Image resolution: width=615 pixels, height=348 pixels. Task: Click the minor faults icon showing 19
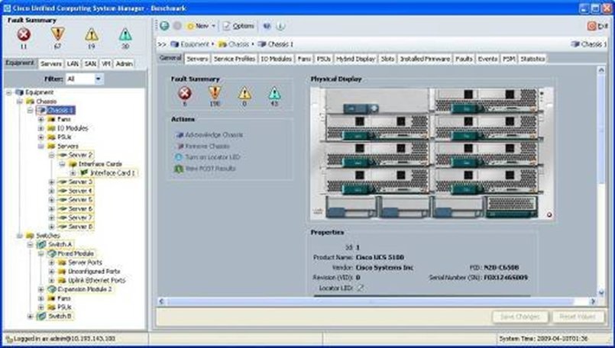click(92, 34)
